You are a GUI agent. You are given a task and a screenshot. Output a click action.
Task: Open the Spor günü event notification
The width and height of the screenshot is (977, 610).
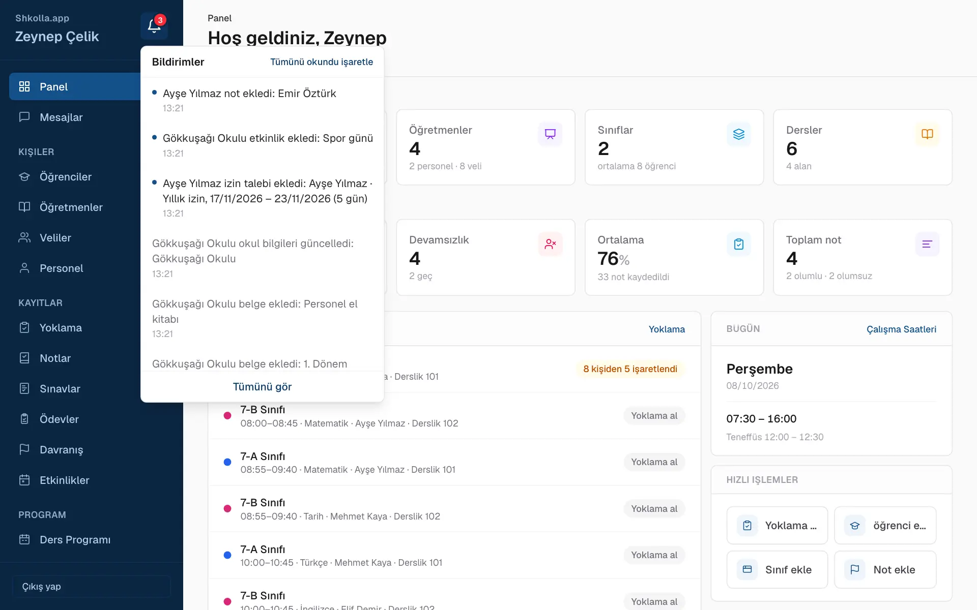[x=262, y=145]
